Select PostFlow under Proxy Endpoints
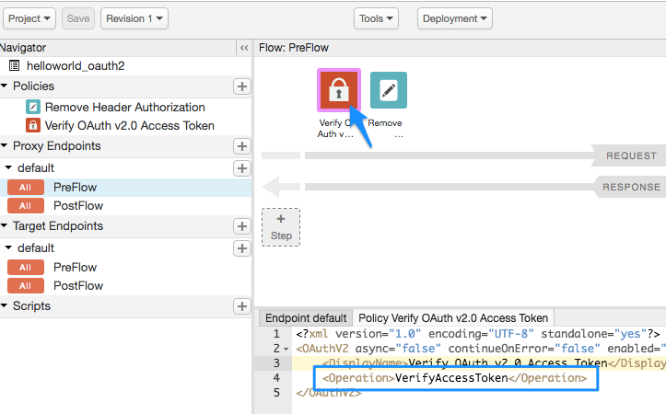 (x=78, y=206)
